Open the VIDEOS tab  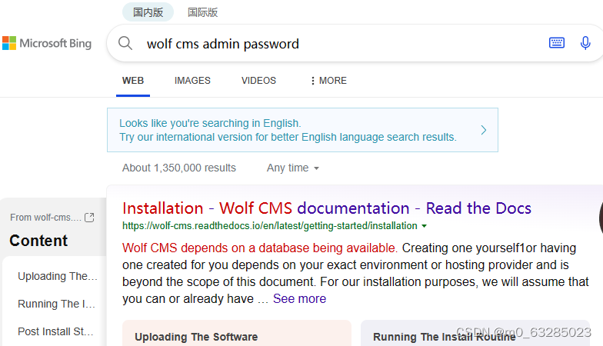point(258,81)
